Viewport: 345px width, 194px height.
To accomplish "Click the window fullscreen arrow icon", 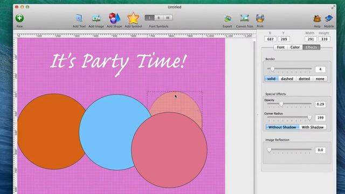I will tap(333, 7).
